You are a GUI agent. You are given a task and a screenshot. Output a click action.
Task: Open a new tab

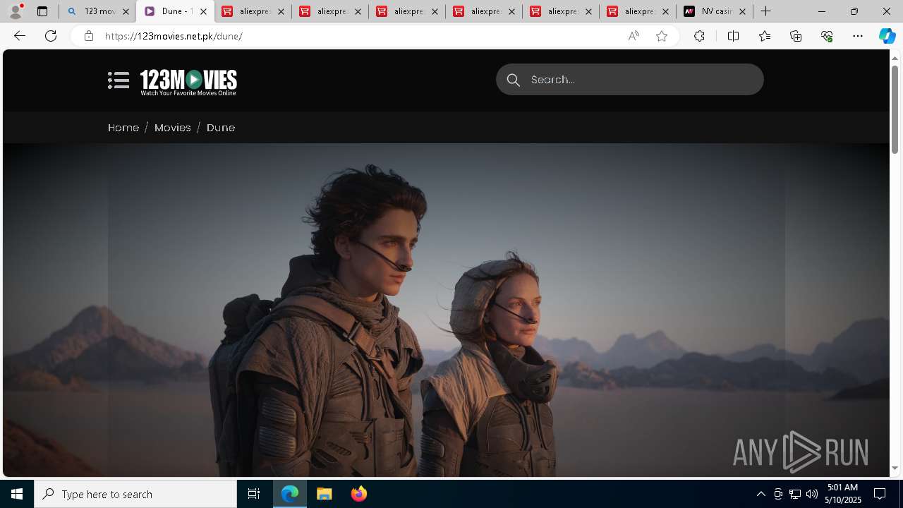[x=766, y=11]
